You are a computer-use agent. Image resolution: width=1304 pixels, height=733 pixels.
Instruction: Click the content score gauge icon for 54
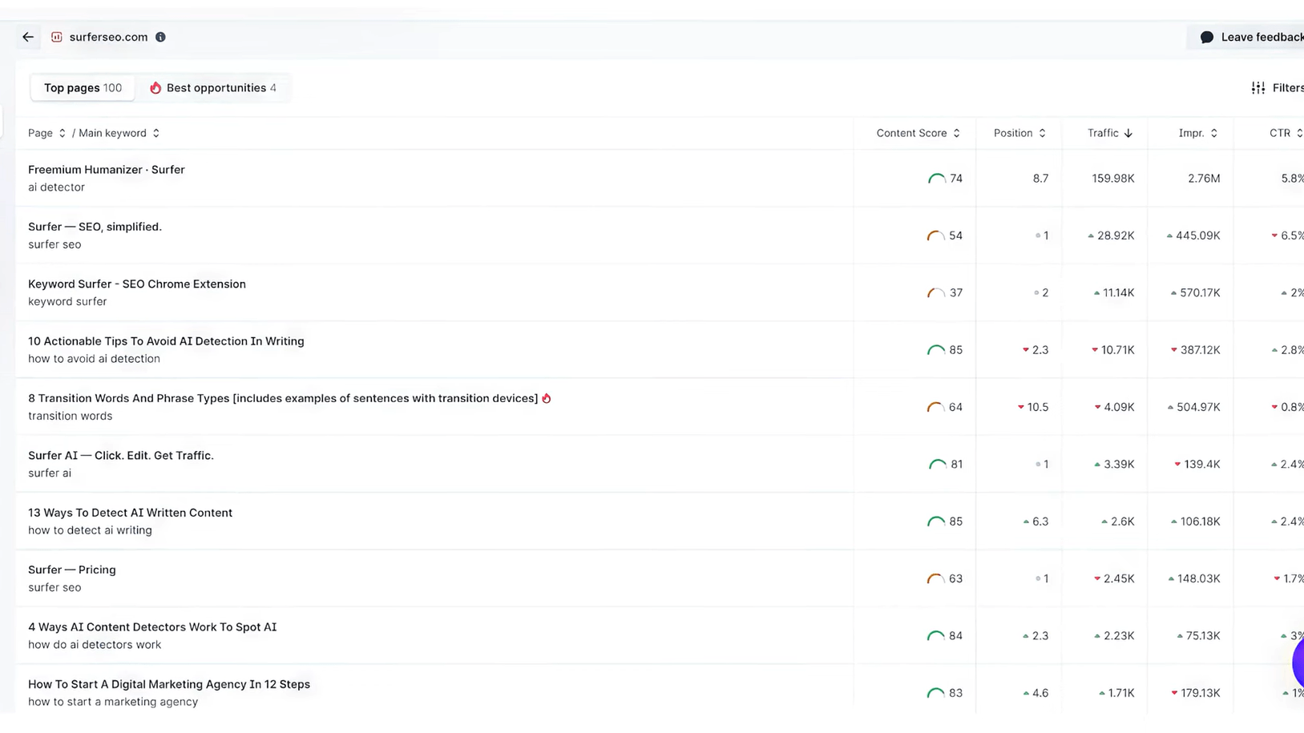[x=935, y=236]
